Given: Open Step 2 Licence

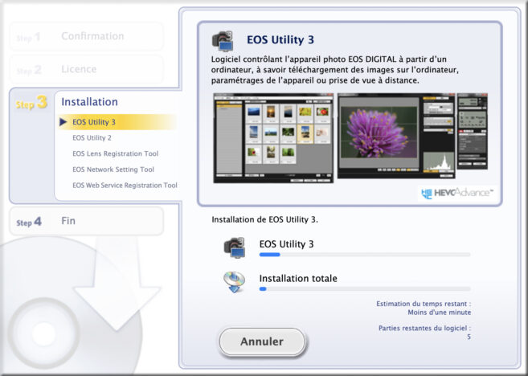Looking at the screenshot, I should 87,69.
